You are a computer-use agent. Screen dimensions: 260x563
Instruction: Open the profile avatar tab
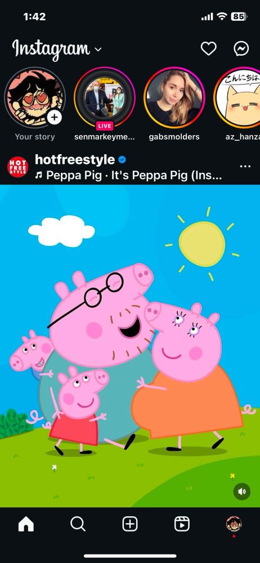click(234, 524)
